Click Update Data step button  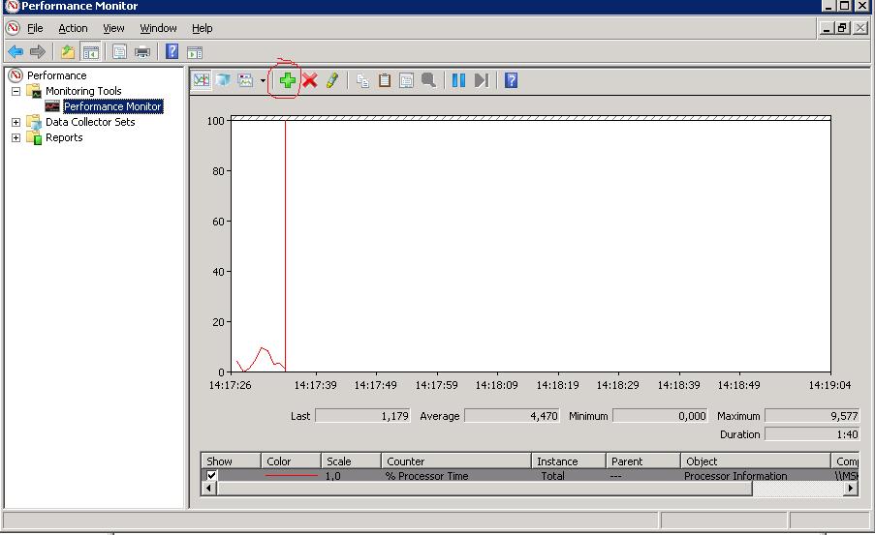(481, 80)
